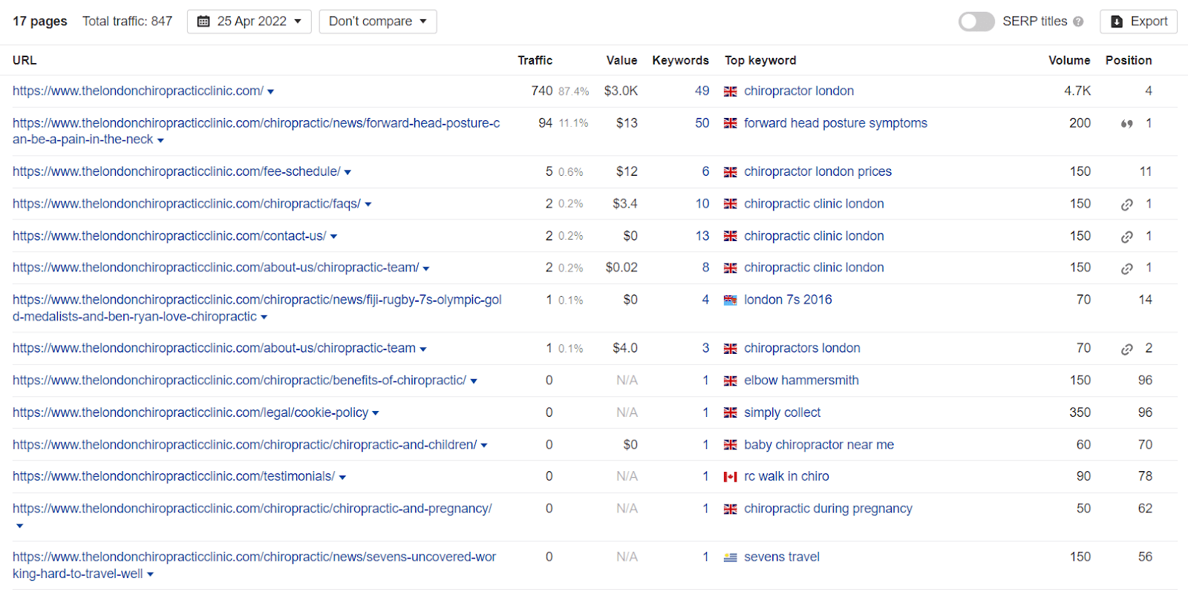Click sitelinks icon in contact-us row
Viewport: 1188px width, 592px height.
(1127, 237)
